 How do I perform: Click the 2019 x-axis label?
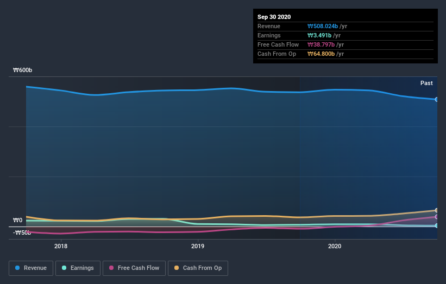[198, 246]
